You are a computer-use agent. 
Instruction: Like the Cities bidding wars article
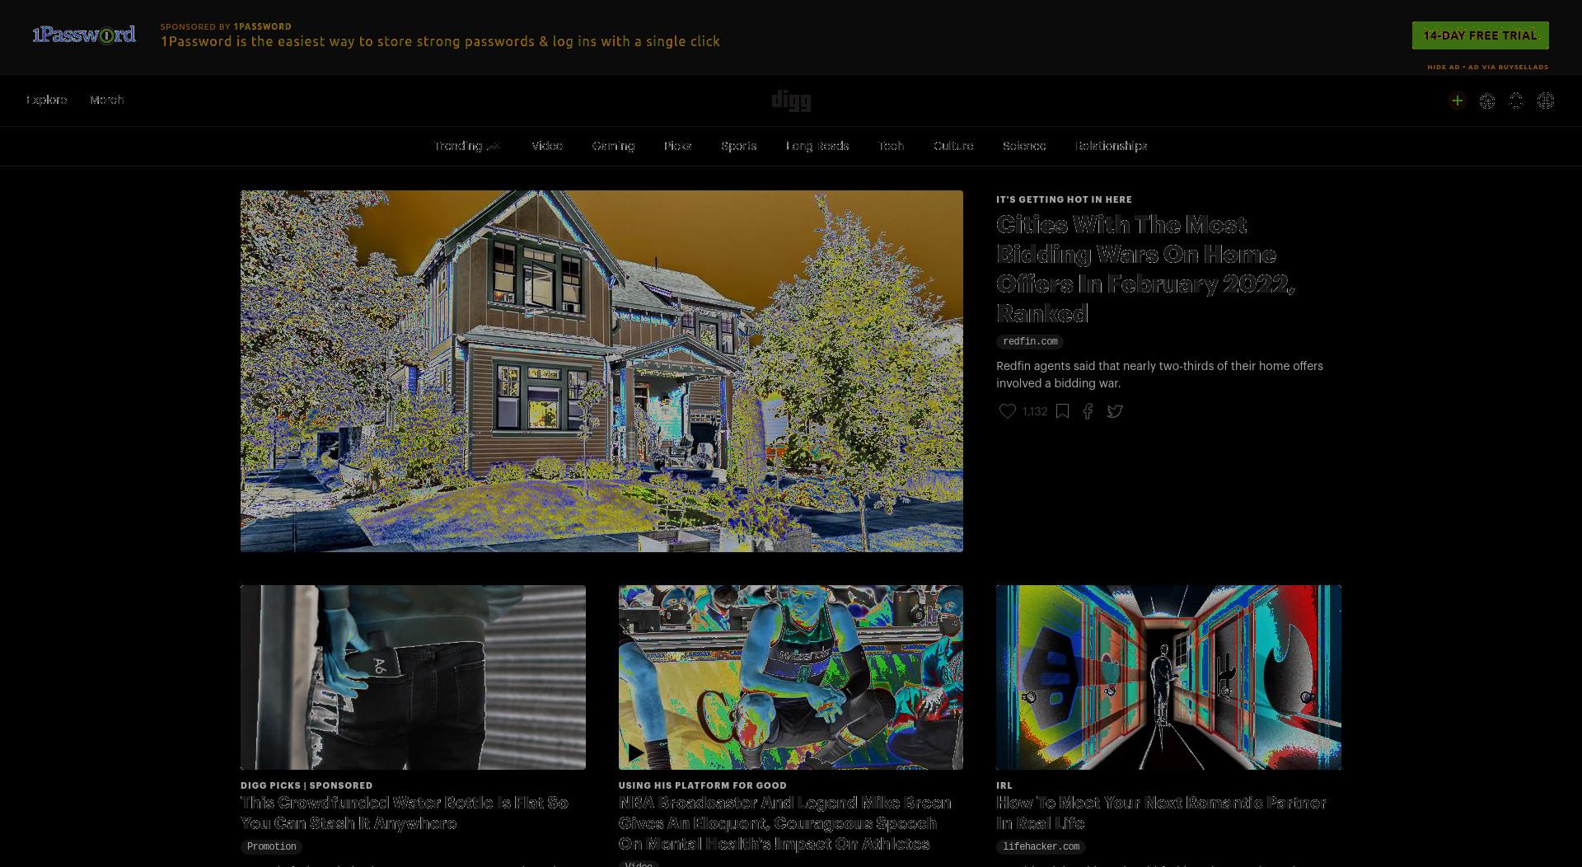click(x=1007, y=411)
